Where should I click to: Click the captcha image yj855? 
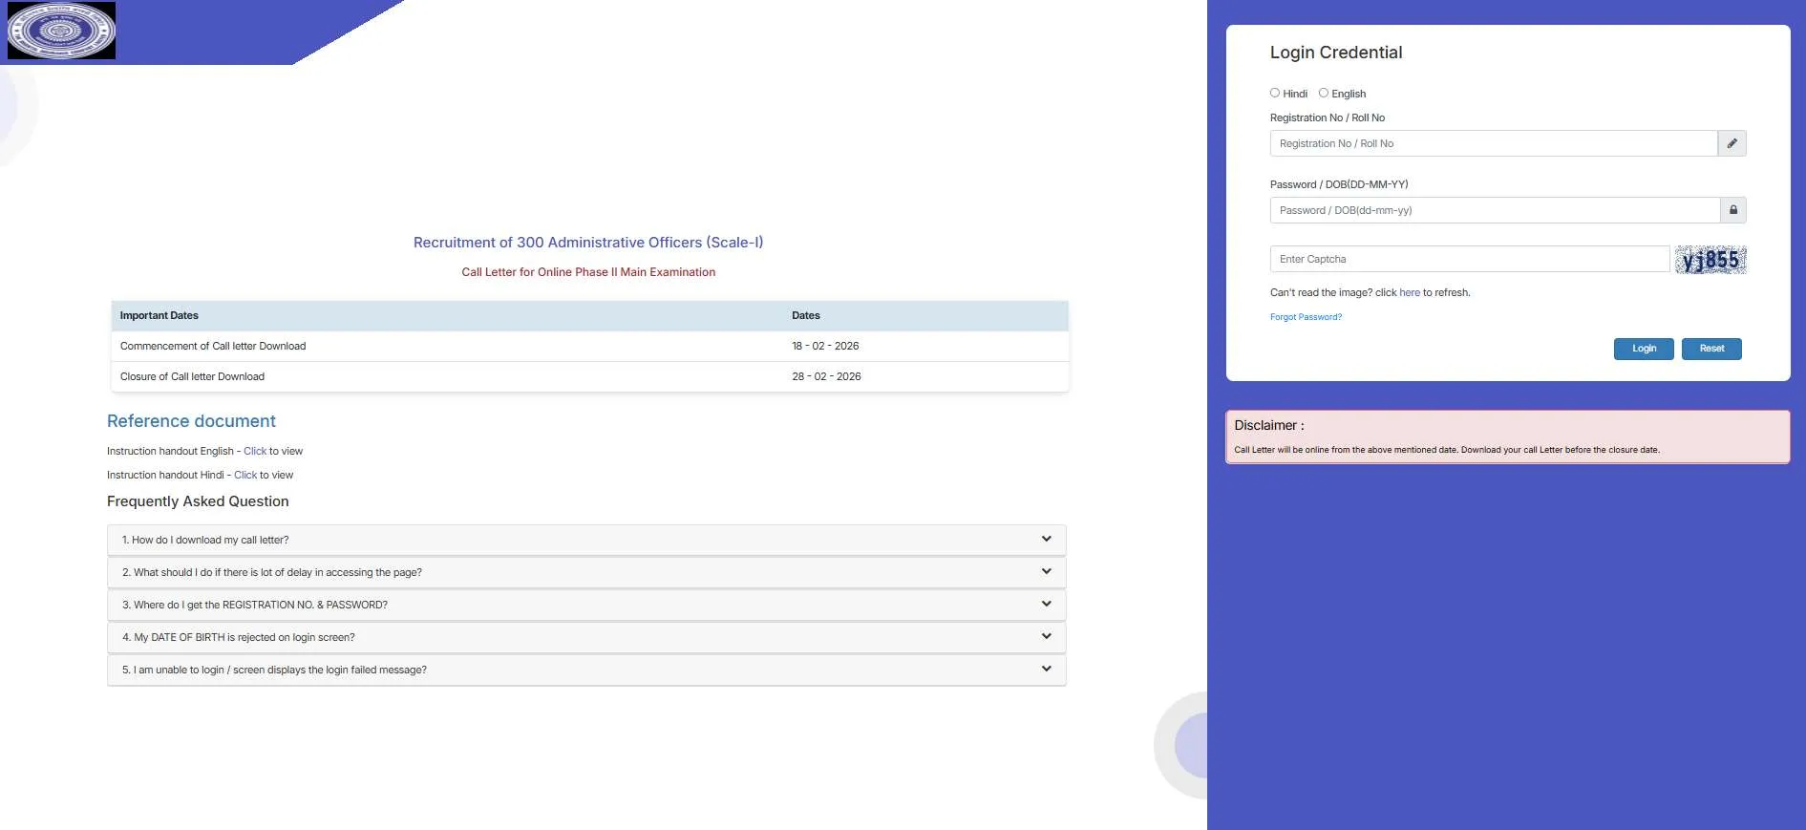[x=1710, y=260]
